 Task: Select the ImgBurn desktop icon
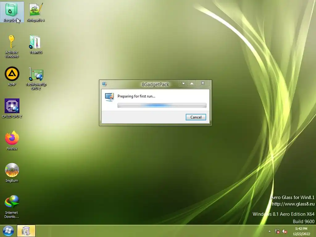click(12, 173)
